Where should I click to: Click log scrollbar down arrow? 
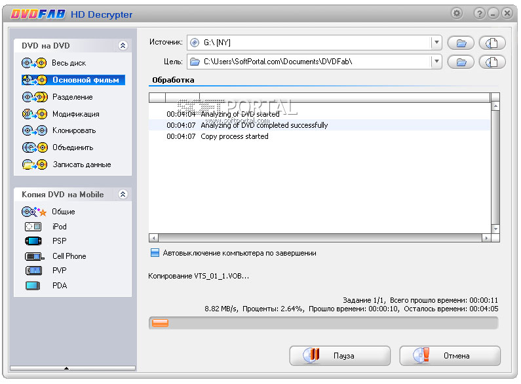point(495,229)
